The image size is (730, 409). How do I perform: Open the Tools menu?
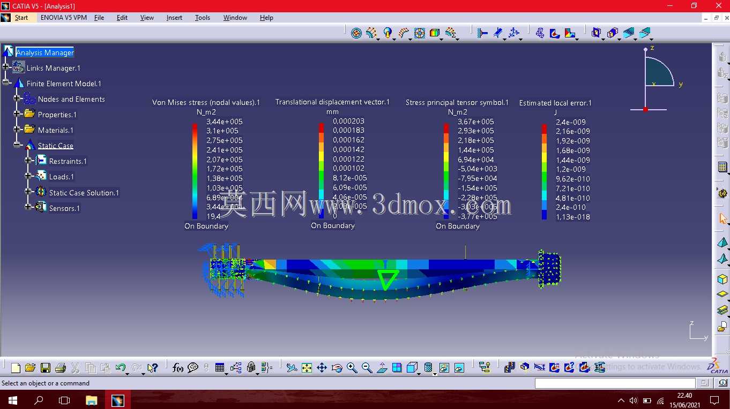(203, 18)
